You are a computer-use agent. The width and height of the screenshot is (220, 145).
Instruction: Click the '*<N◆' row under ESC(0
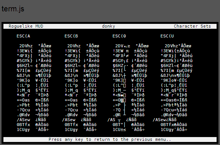click(x=120, y=95)
